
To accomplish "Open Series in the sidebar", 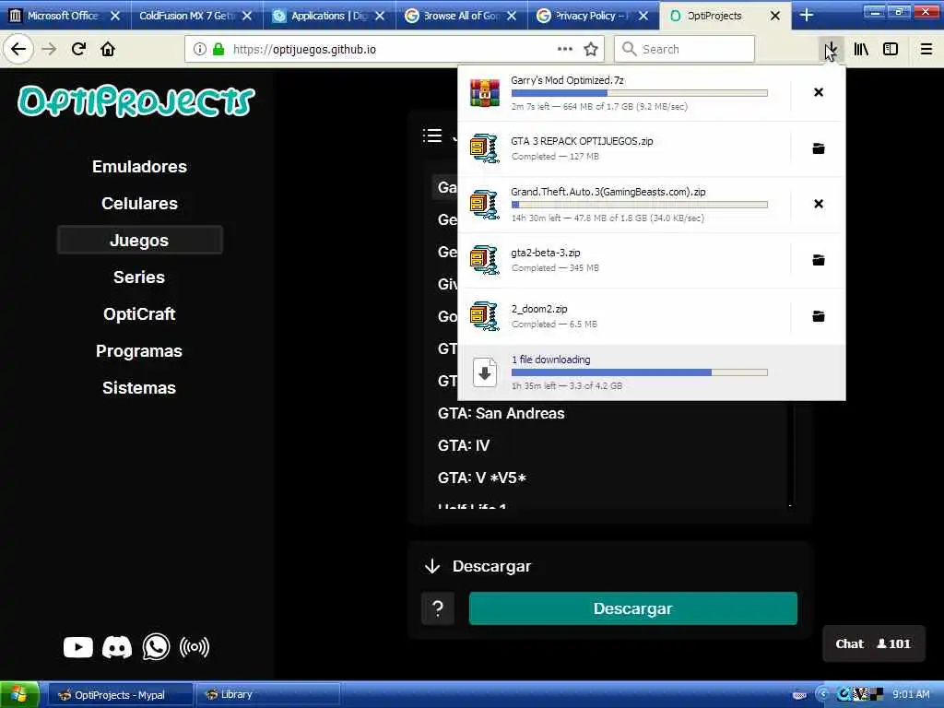I will tap(139, 277).
